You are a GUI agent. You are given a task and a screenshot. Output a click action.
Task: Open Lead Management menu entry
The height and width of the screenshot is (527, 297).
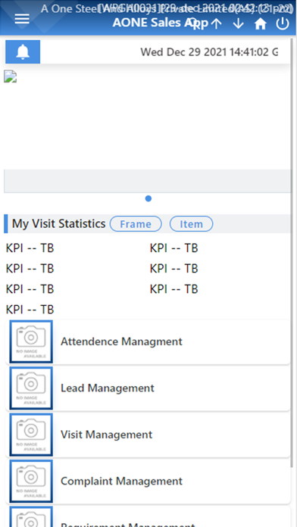pyautogui.click(x=148, y=388)
